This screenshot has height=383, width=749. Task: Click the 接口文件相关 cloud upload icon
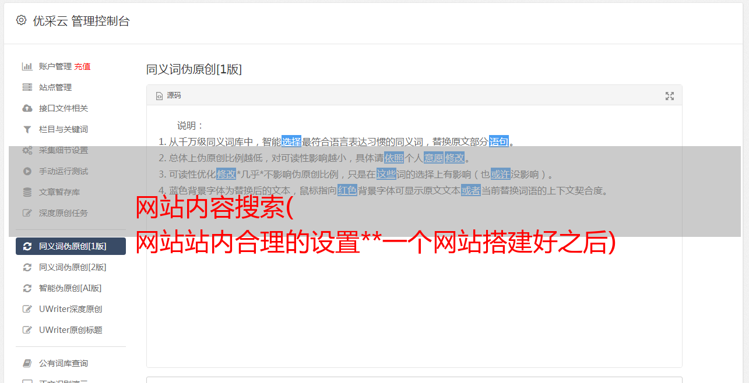27,108
